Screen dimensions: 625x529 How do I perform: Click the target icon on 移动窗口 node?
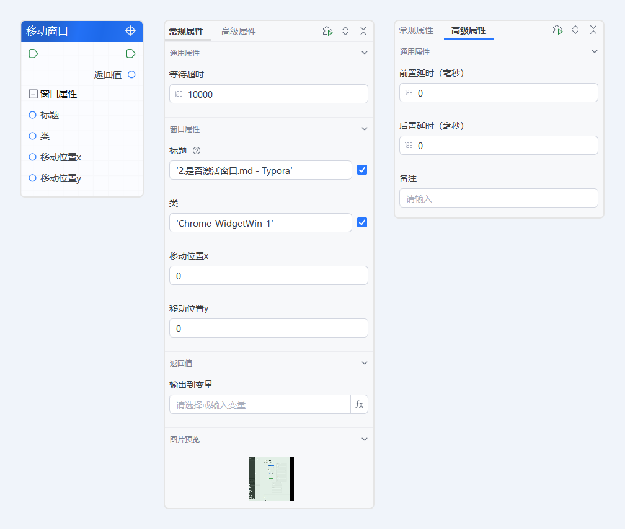[x=130, y=30]
